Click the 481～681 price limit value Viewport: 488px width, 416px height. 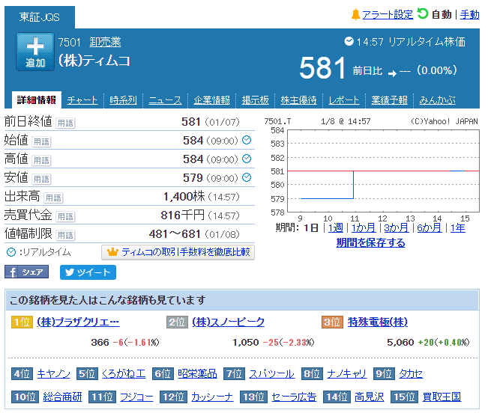click(x=175, y=234)
